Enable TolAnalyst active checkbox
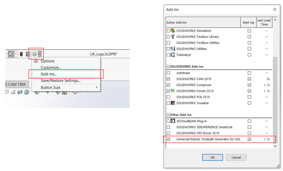 pos(168,55)
